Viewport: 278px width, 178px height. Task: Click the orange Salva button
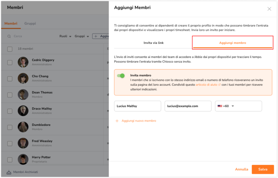[263, 169]
